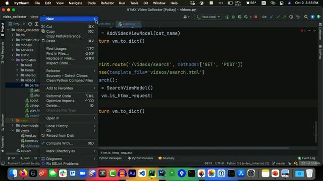Expand Local History submenu
The width and height of the screenshot is (323, 181).
[x=69, y=126]
